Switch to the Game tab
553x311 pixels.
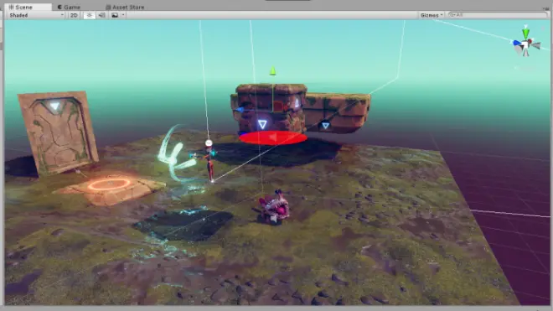pyautogui.click(x=69, y=7)
